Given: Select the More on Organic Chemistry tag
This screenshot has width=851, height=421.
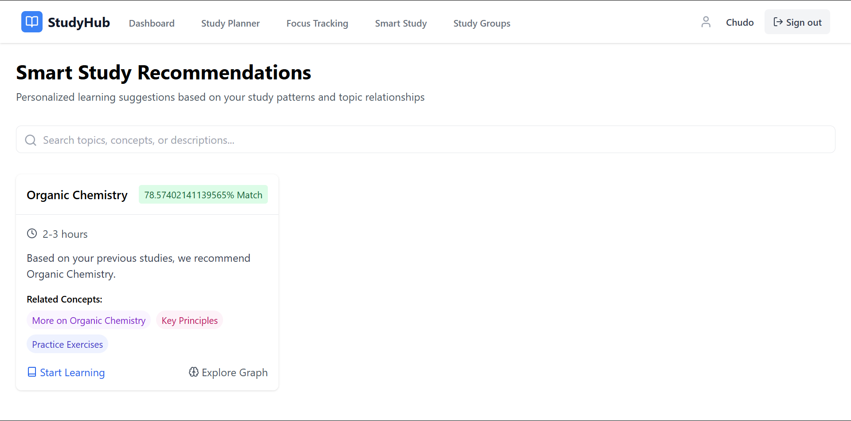Looking at the screenshot, I should tap(89, 320).
